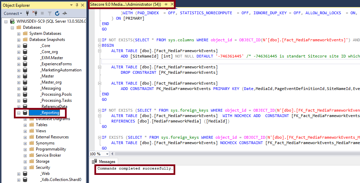Collapse the DROP CONSTRAINT ALTER TABLE outlining region
Screen dimensions: 360x183
[99, 67]
